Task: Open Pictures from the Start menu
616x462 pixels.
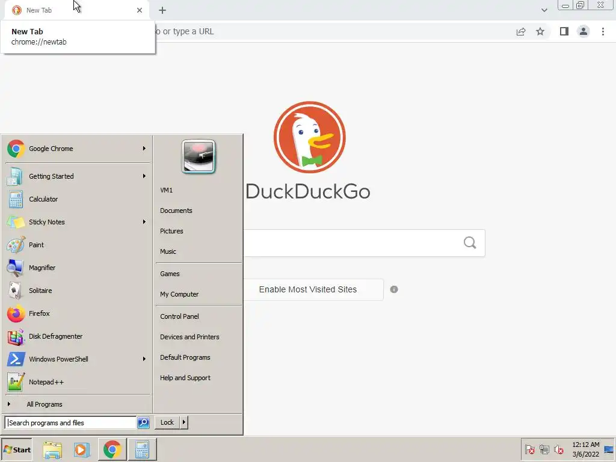Action: 171,231
